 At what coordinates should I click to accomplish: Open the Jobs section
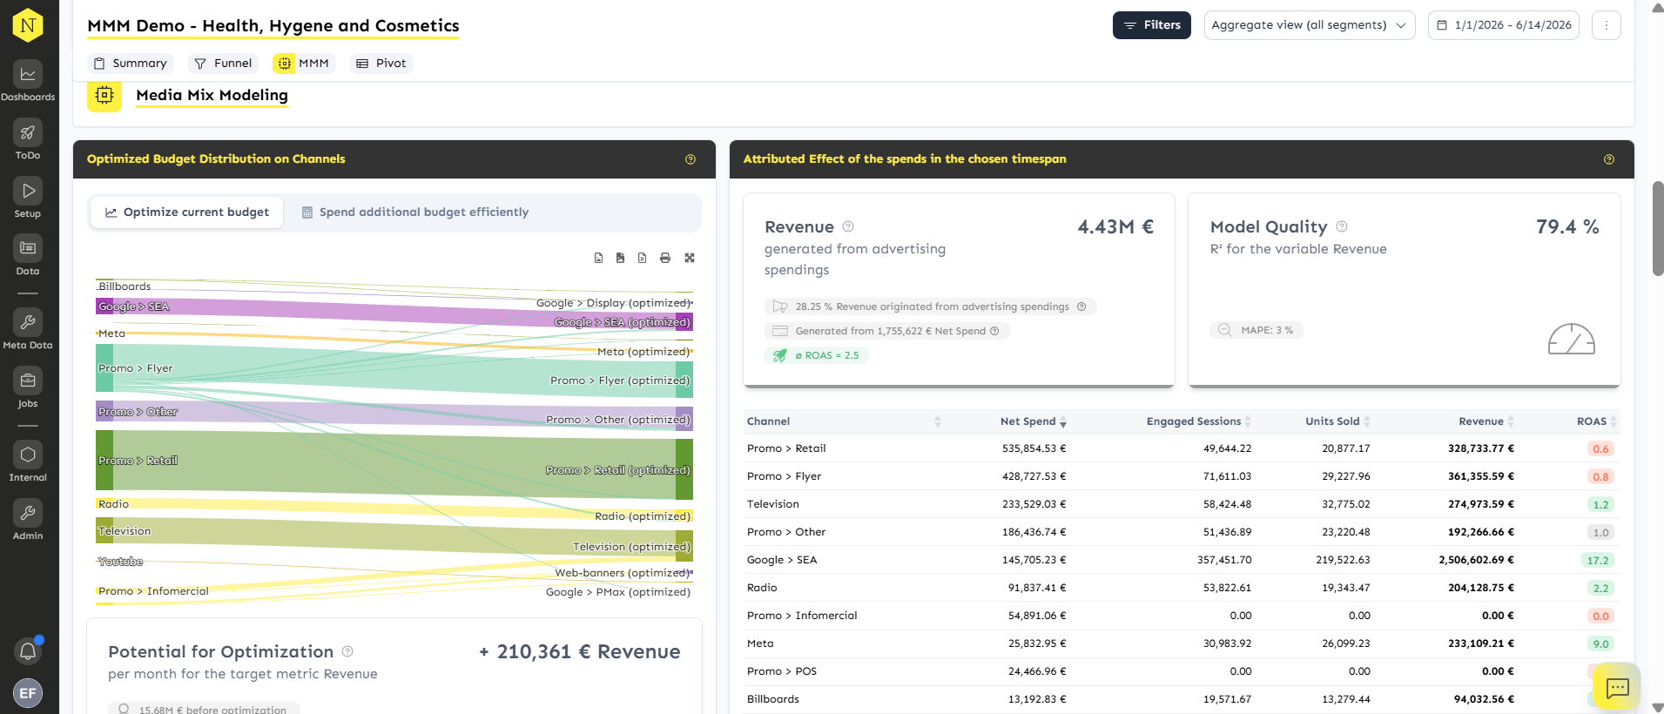pyautogui.click(x=28, y=388)
